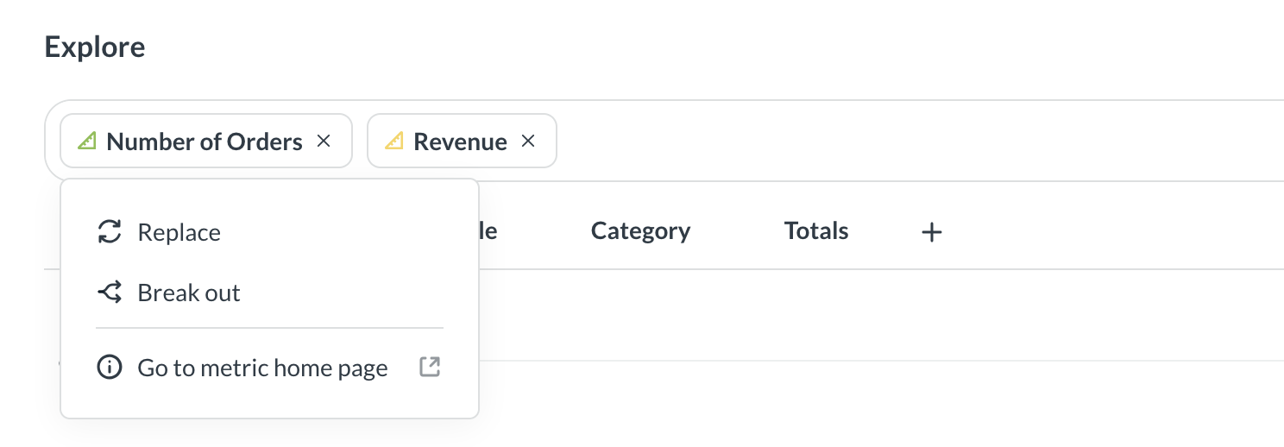Click the external link arrow icon
The width and height of the screenshot is (1284, 447).
tap(430, 367)
